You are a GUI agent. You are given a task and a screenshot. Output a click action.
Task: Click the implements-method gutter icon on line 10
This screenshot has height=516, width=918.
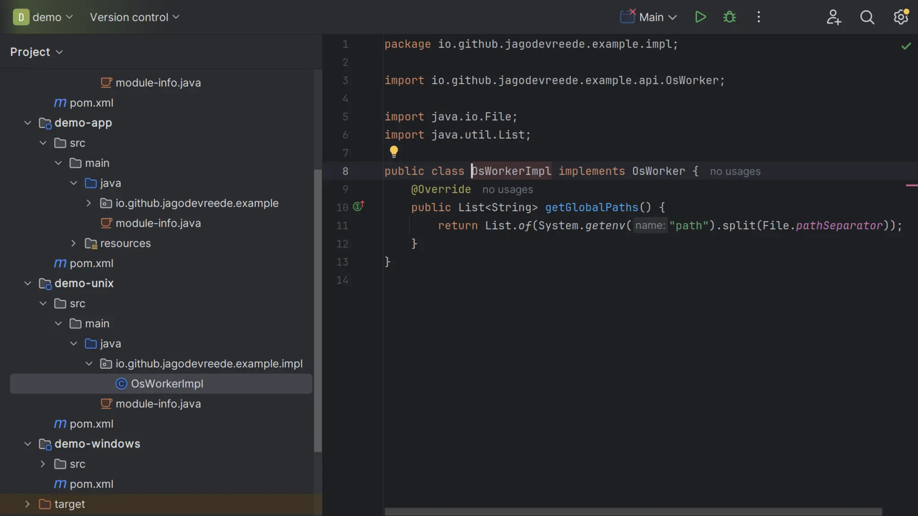pyautogui.click(x=358, y=206)
